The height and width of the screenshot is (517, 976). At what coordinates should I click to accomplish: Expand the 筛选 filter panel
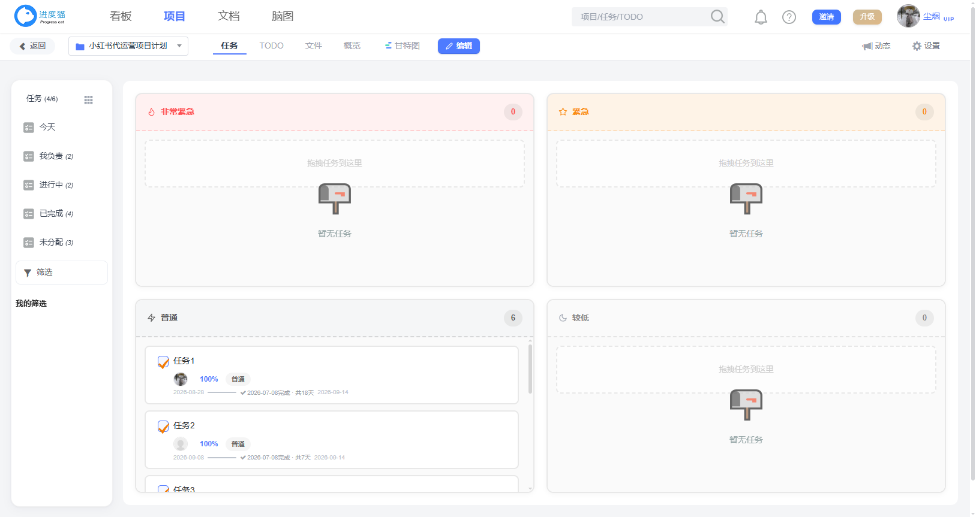62,273
